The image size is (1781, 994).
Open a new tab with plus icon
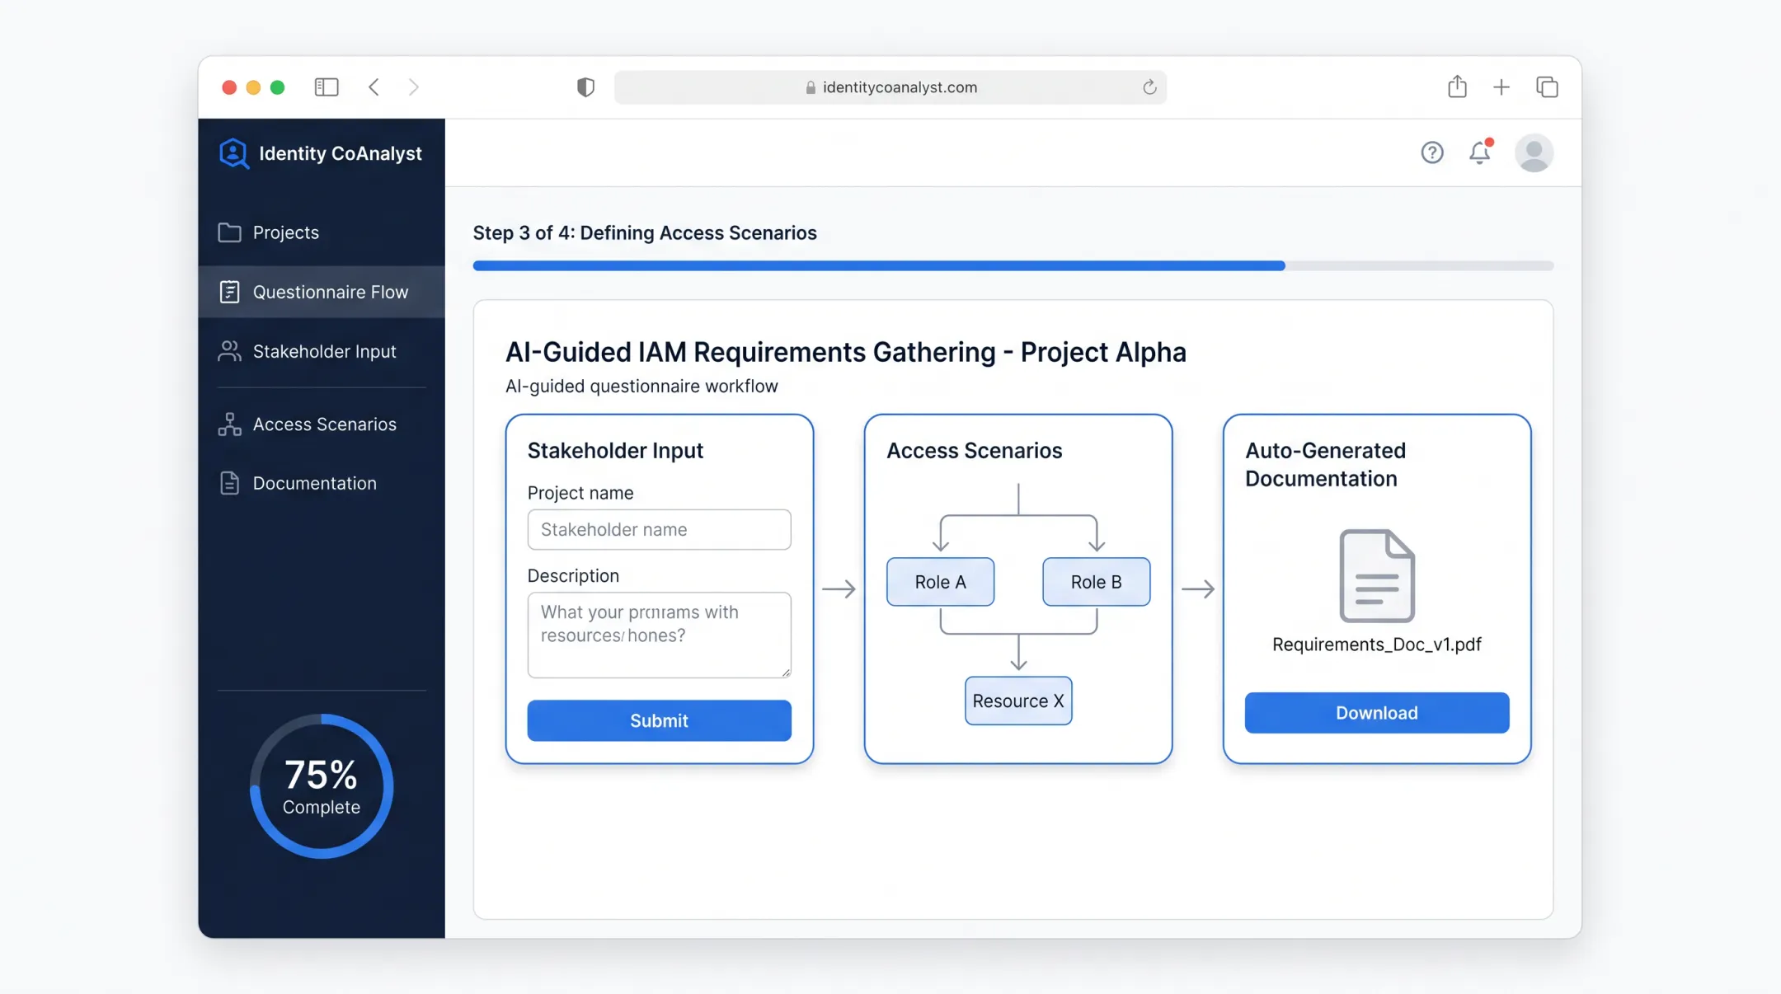[x=1501, y=87]
